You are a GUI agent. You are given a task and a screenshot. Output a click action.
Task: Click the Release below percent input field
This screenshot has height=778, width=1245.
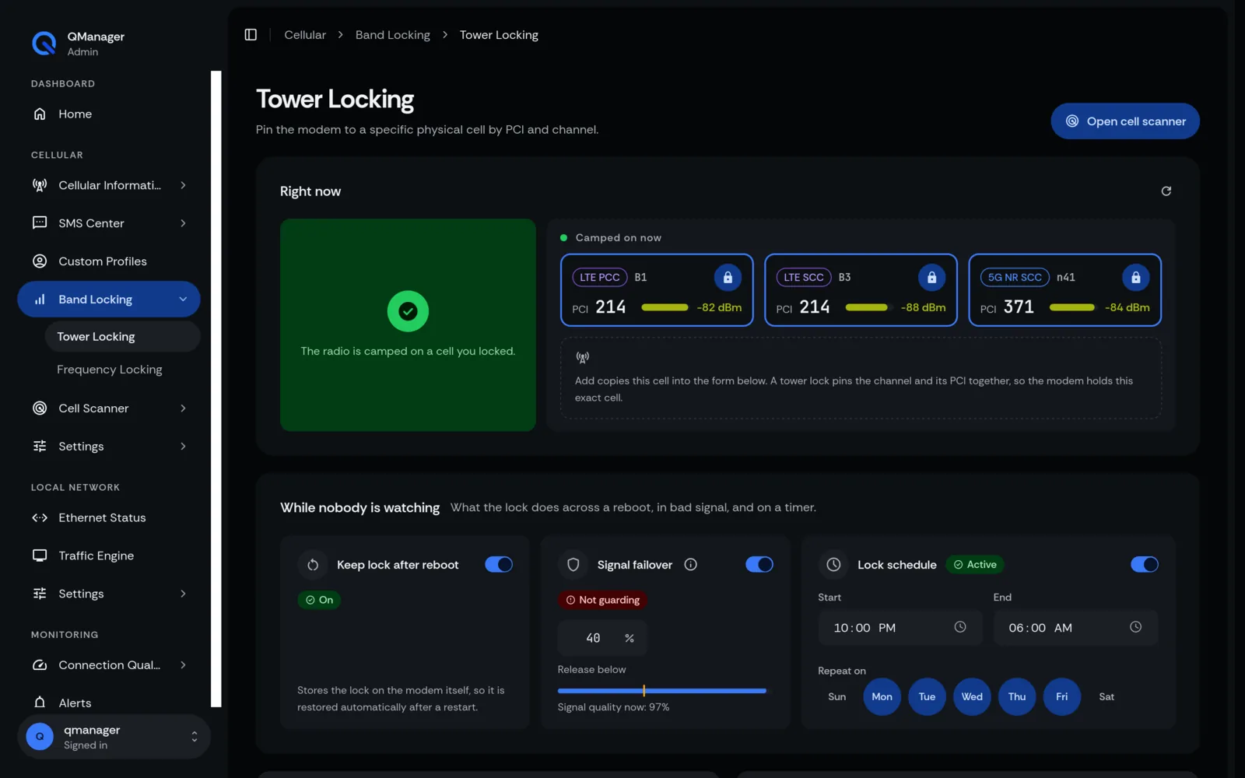point(601,638)
